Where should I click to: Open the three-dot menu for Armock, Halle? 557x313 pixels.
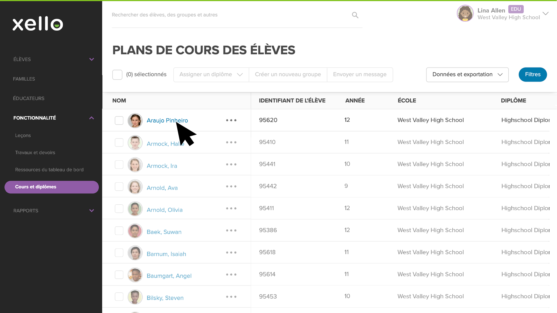[231, 142]
